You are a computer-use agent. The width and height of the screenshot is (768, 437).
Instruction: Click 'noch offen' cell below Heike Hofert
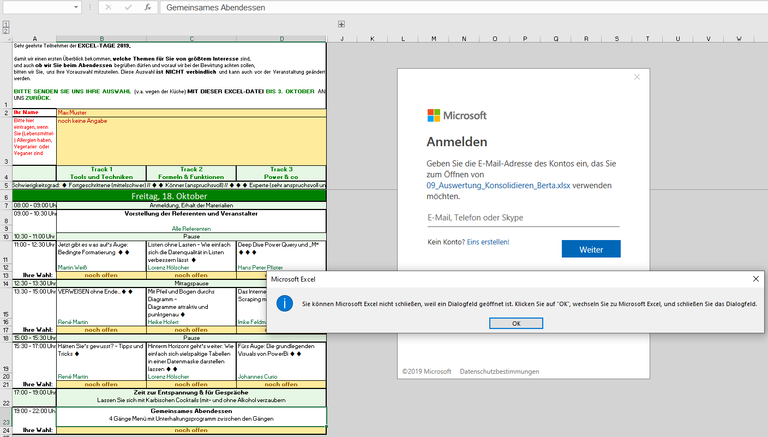pos(191,330)
